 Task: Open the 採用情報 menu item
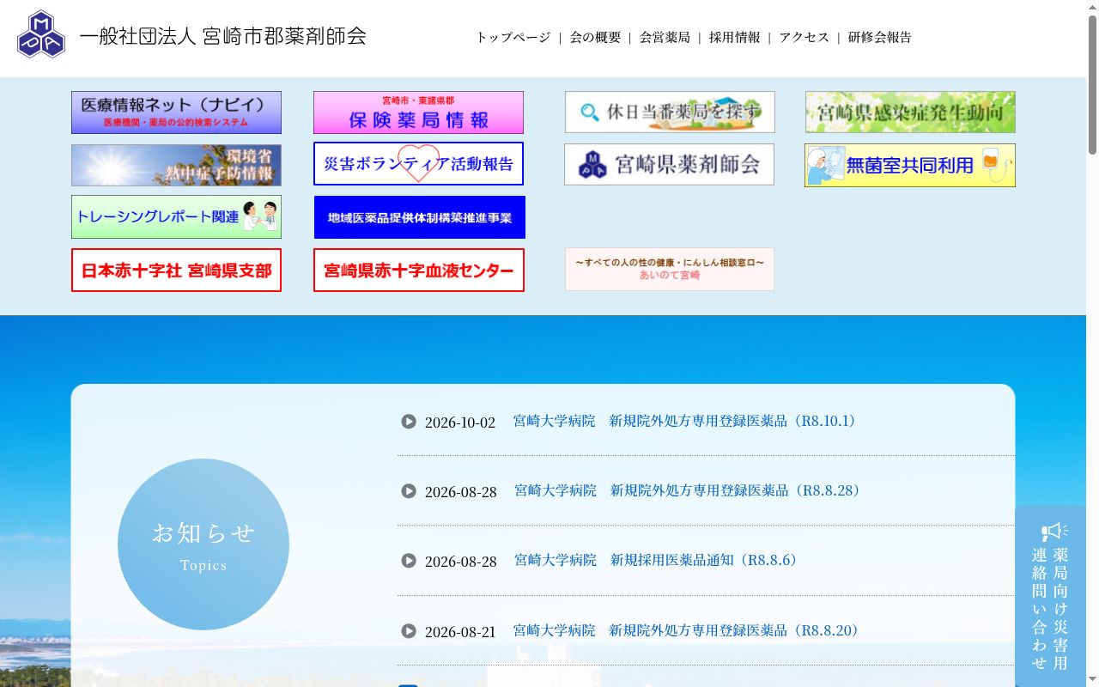pyautogui.click(x=735, y=37)
